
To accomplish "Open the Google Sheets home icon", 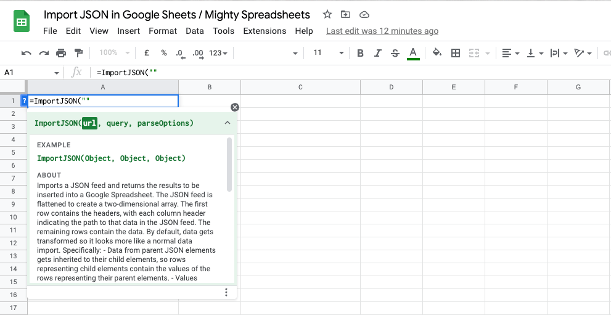I will tap(22, 22).
